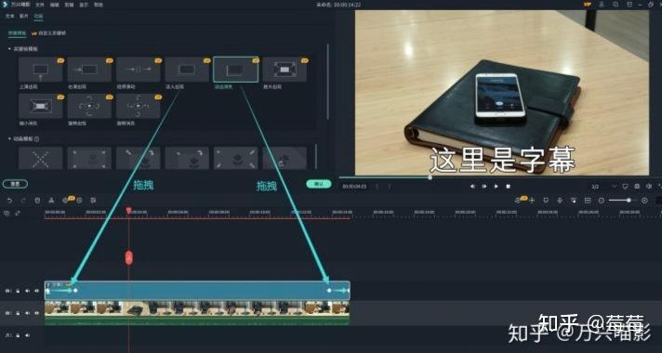
Task: Mute the video track speaker
Action: click(x=28, y=313)
